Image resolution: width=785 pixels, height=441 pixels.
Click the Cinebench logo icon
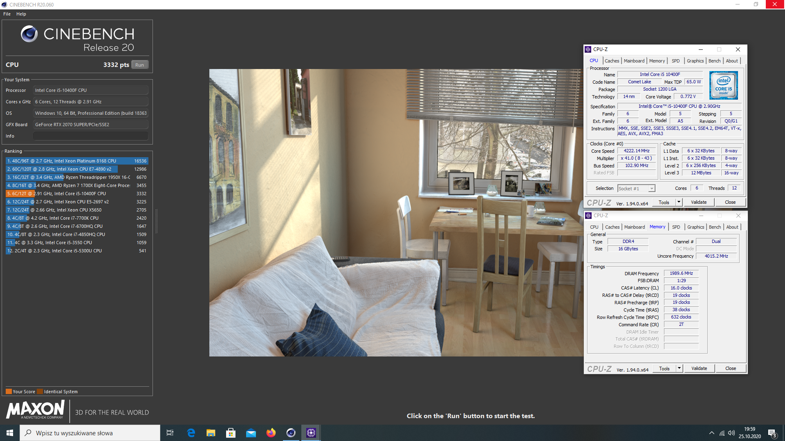[29, 34]
